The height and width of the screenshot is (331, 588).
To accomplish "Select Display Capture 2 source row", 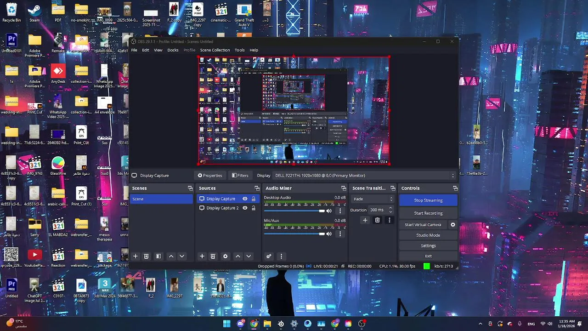I will [x=227, y=208].
